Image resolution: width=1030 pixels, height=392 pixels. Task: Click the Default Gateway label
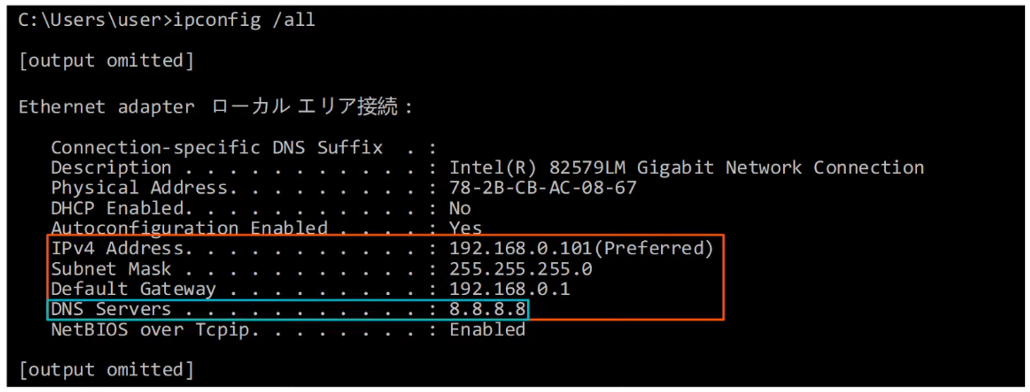click(133, 289)
